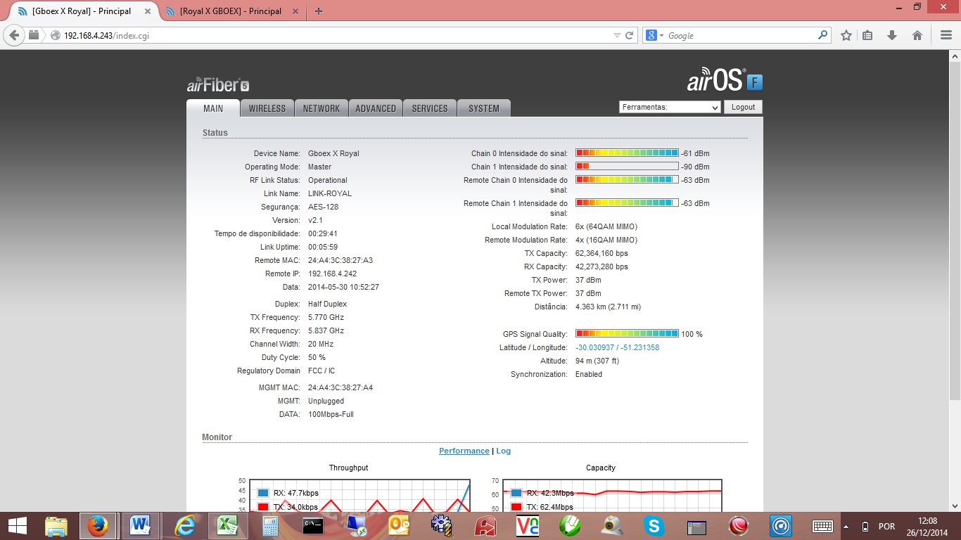The width and height of the screenshot is (961, 540).
Task: Open the Performance monitor link
Action: click(x=464, y=451)
